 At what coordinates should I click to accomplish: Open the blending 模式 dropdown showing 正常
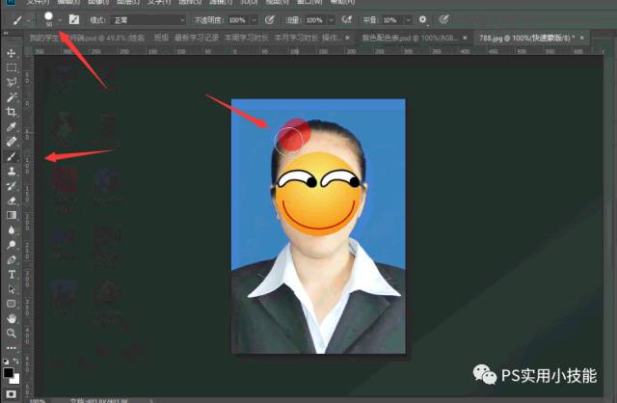(x=149, y=19)
